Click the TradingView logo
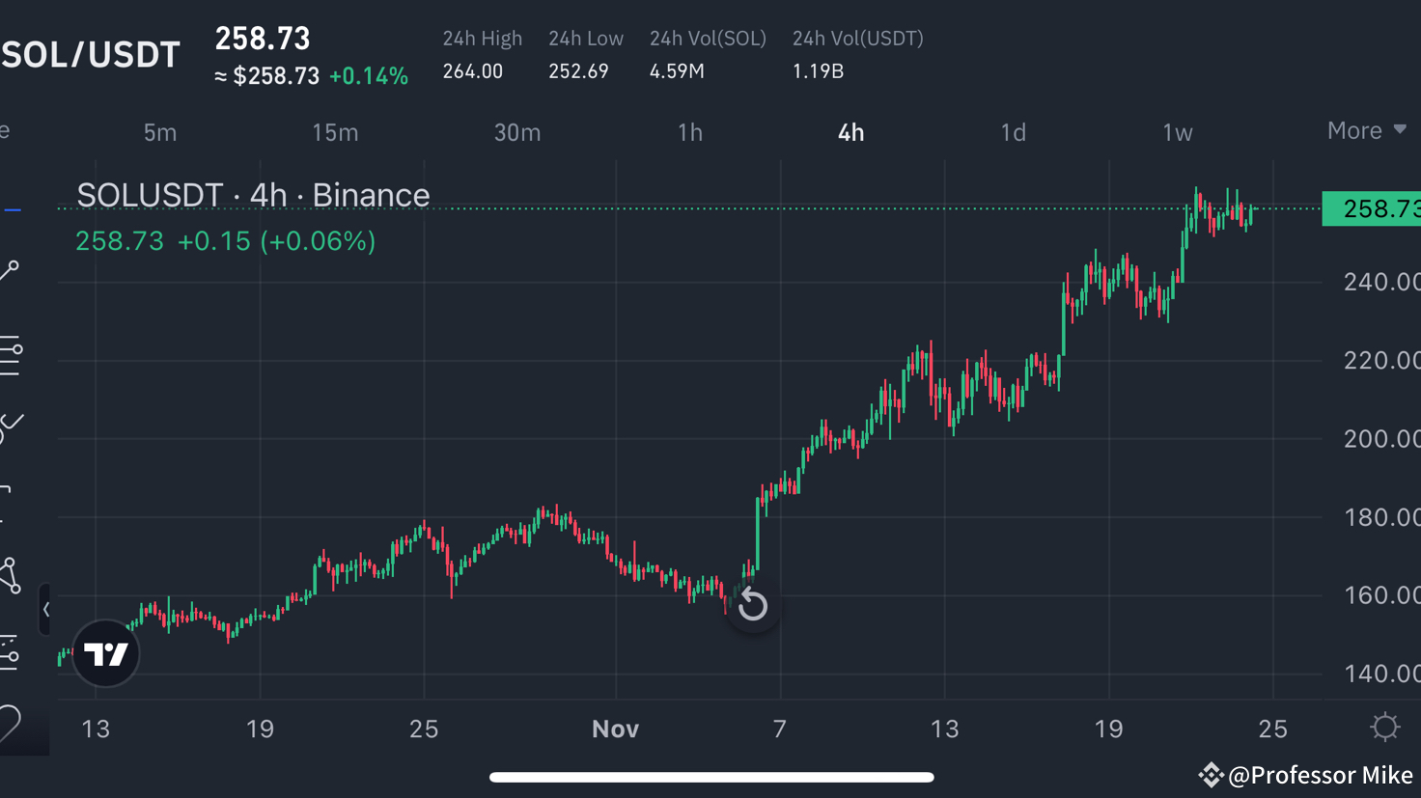The image size is (1421, 798). pos(106,654)
